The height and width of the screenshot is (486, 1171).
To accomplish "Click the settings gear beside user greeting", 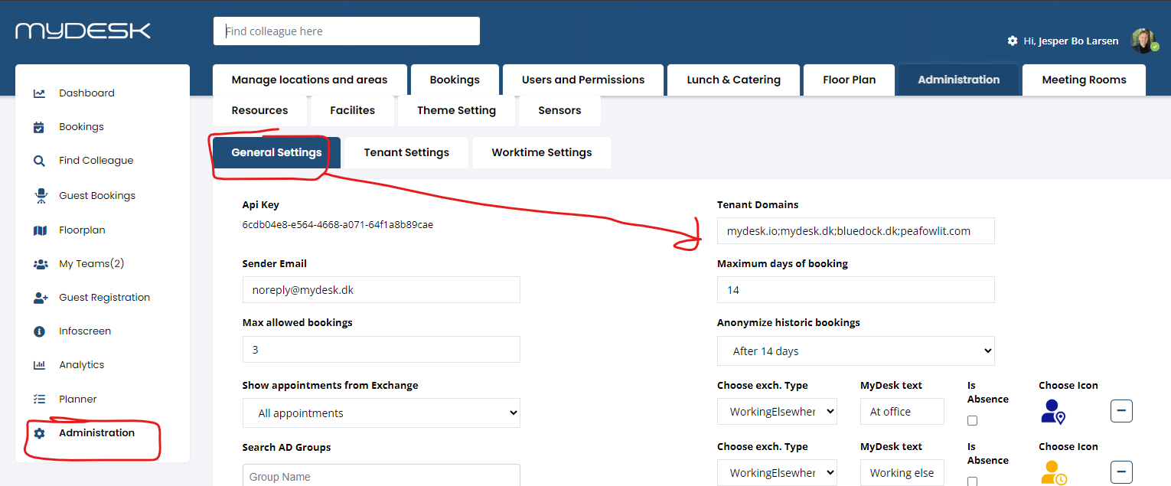I will pos(1013,41).
